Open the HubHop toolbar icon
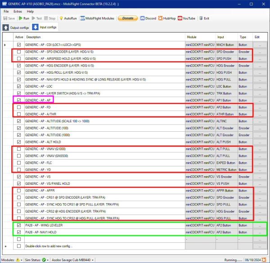 point(160,18)
